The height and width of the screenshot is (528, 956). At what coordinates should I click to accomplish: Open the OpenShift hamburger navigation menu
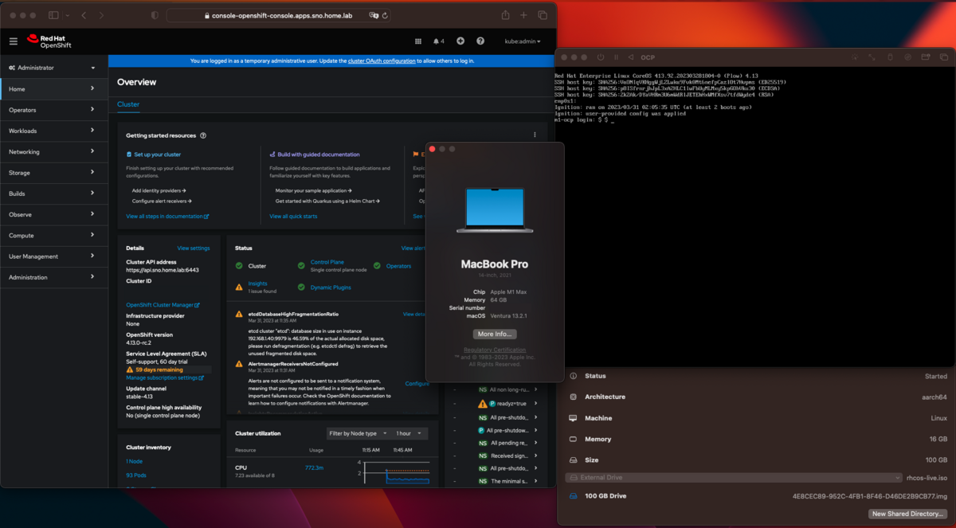pyautogui.click(x=13, y=41)
